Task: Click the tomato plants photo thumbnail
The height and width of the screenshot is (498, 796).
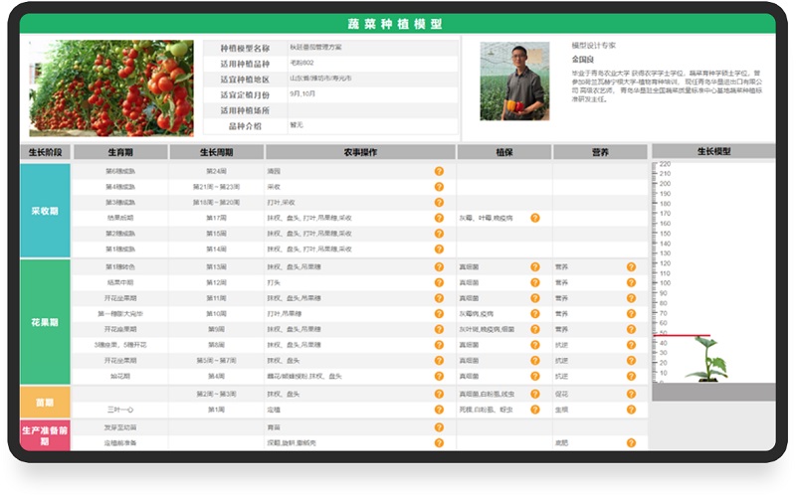Action: 110,87
